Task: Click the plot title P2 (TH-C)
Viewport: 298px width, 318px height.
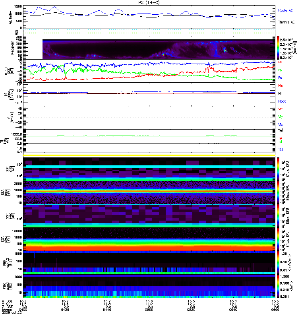Action: [149, 3]
